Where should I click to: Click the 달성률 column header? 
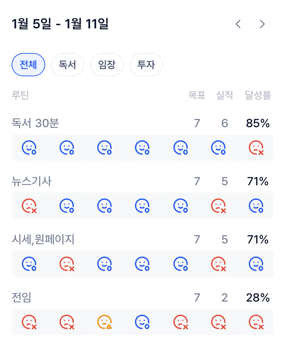[258, 95]
